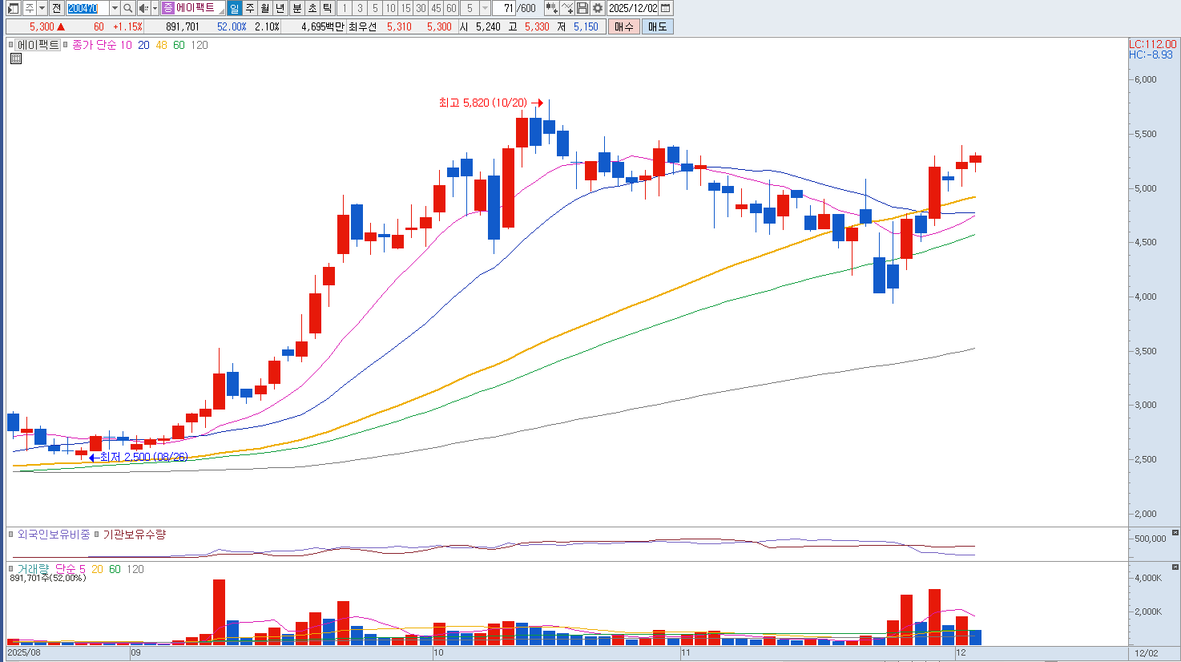Image resolution: width=1181 pixels, height=662 pixels.
Task: Expand the stock code dropdown arrow
Action: 115,8
